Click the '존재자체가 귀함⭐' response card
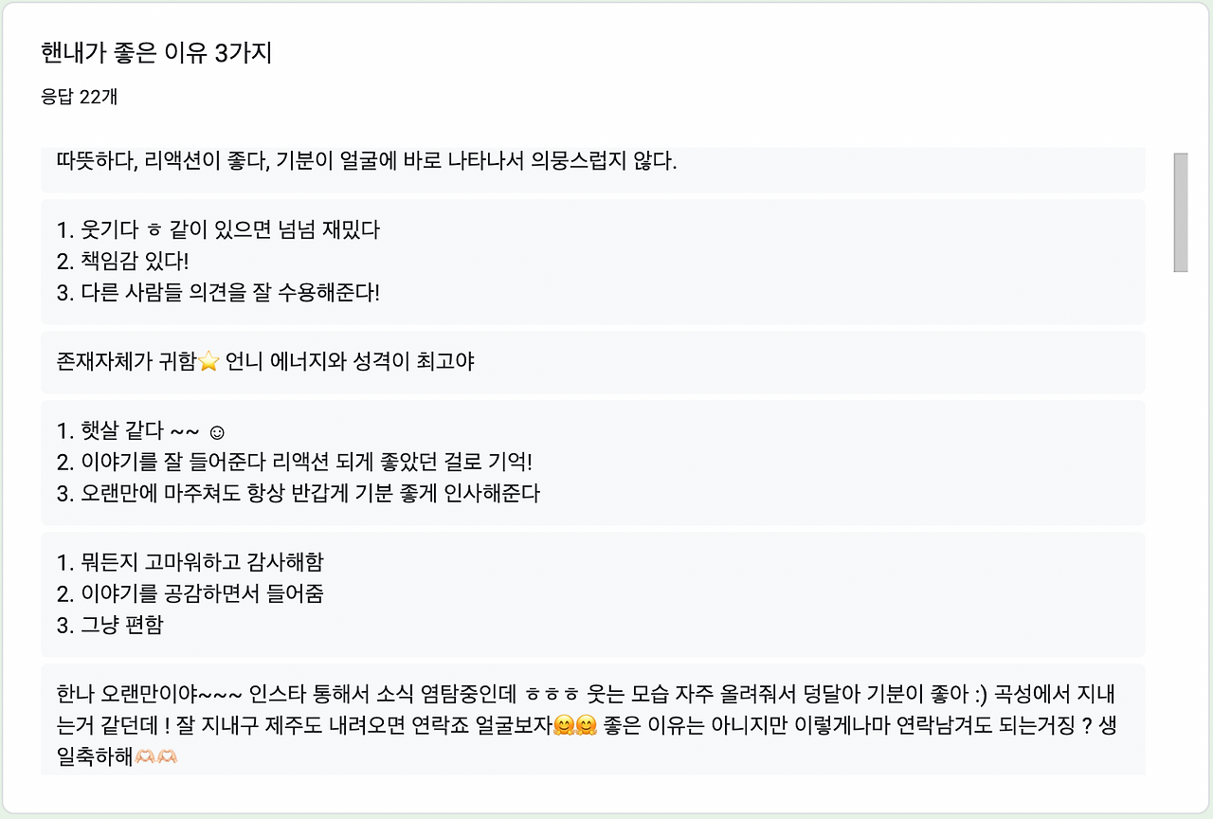This screenshot has width=1213, height=819. click(265, 362)
